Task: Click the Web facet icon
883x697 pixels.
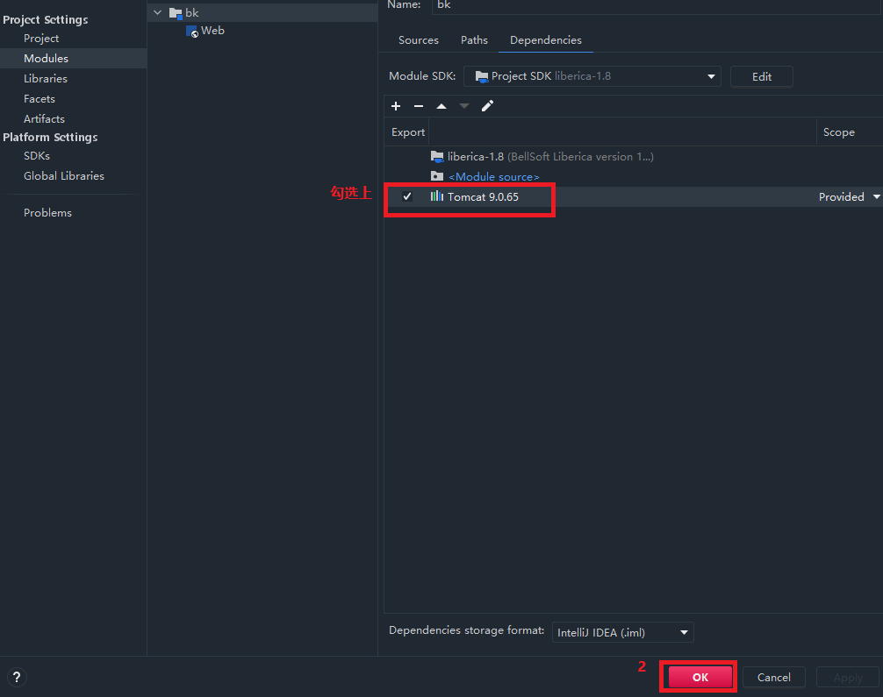Action: point(192,31)
